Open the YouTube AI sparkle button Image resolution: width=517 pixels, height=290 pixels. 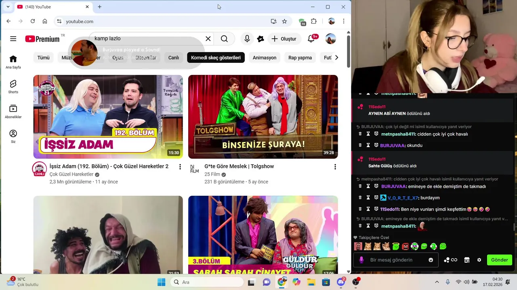pyautogui.click(x=261, y=39)
